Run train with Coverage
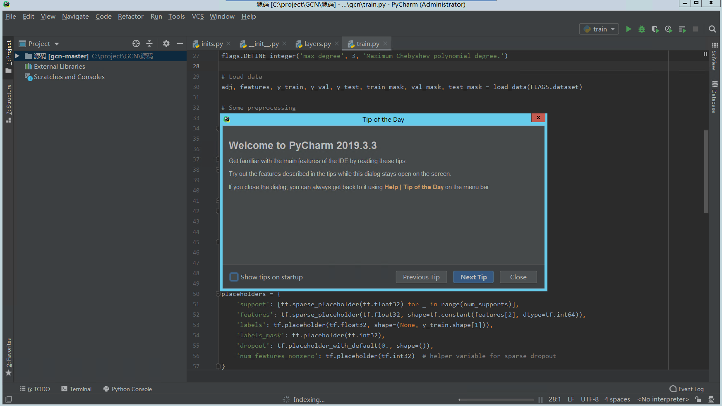The width and height of the screenshot is (722, 406). click(x=655, y=29)
